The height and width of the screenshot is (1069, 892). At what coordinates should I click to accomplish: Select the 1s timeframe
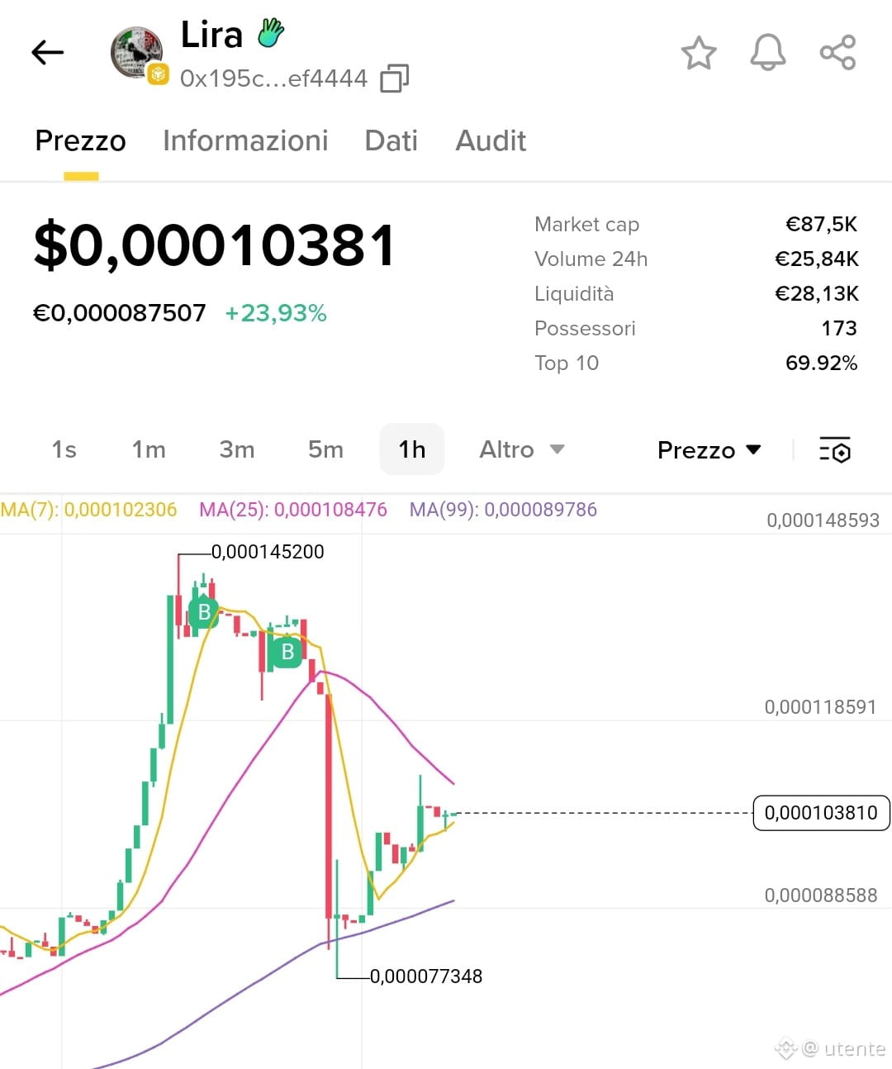coord(64,450)
